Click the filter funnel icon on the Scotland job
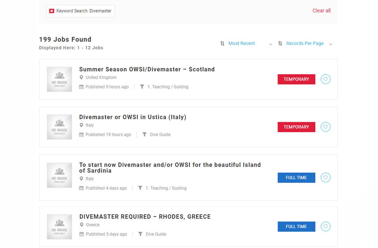Screen dimensions: 378x248 click(142, 87)
